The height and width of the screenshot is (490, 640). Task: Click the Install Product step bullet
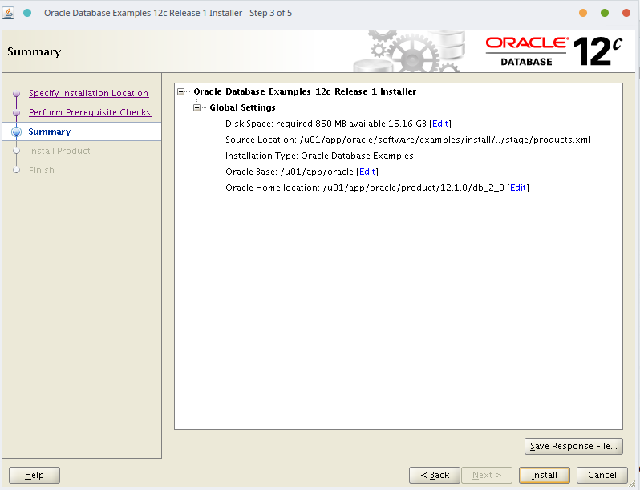click(x=16, y=151)
